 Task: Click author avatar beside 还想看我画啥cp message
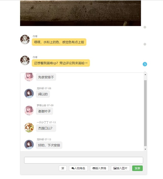25,60
